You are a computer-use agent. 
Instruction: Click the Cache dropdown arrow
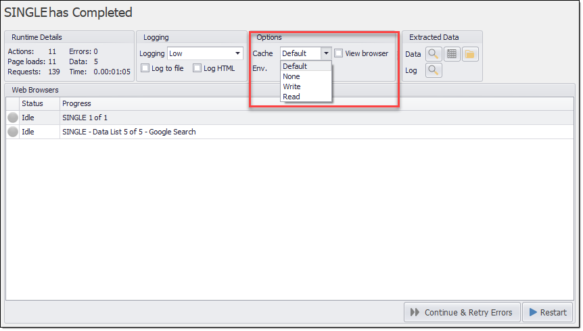[x=326, y=53]
